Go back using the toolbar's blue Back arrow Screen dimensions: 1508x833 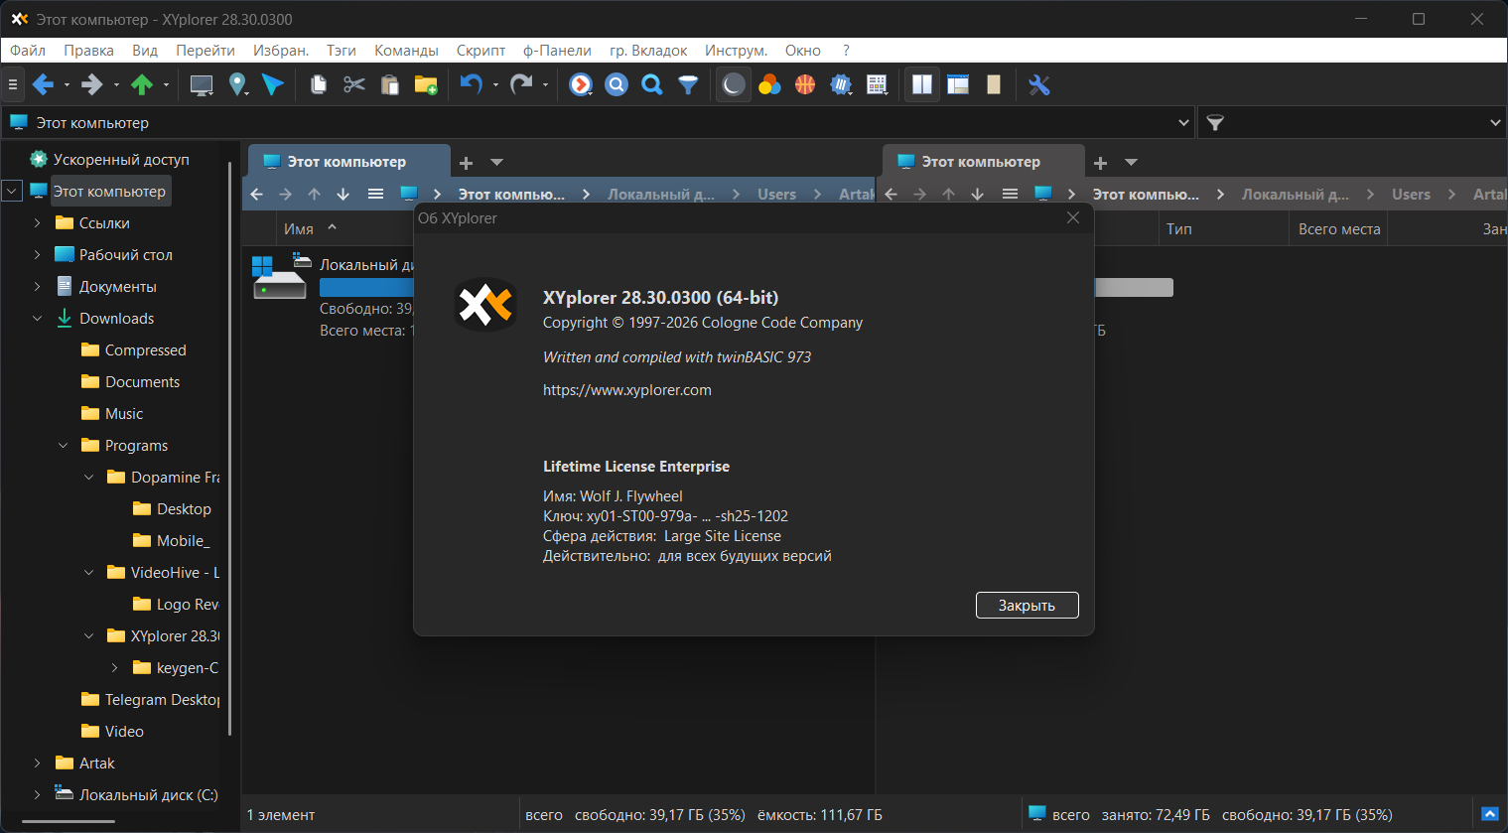point(43,85)
